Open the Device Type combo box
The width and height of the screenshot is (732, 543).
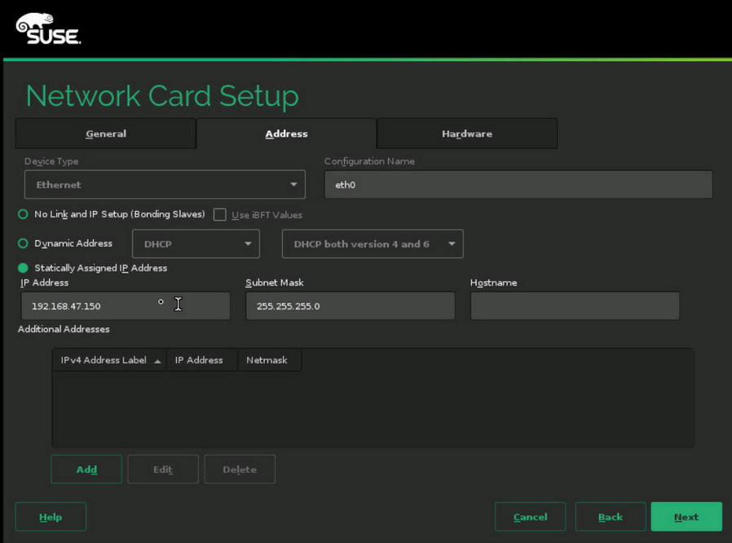[x=163, y=184]
